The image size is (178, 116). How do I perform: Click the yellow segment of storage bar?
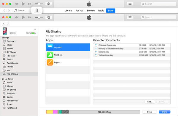click(50, 112)
